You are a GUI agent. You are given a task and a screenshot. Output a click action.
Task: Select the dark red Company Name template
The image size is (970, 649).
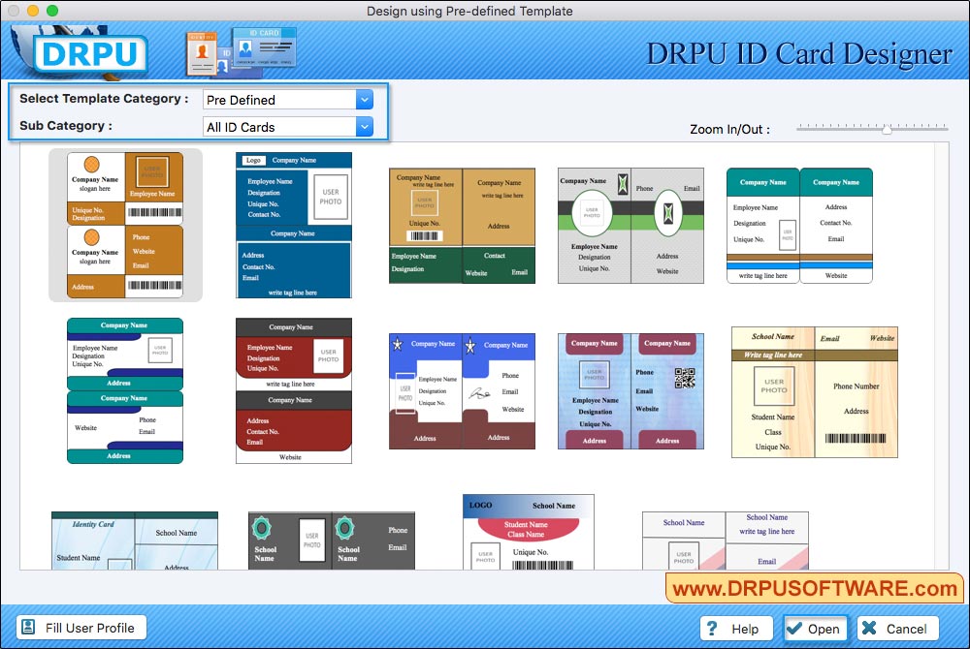[294, 390]
